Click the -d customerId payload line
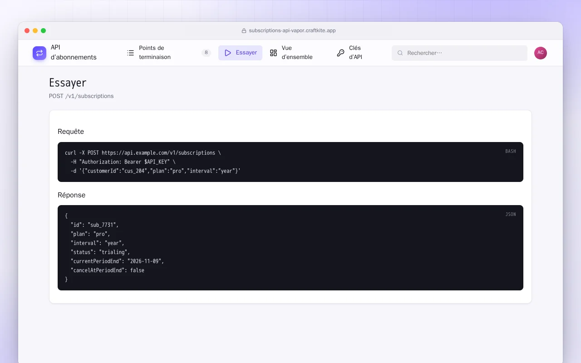Screen dimensions: 581x363 pos(156,171)
